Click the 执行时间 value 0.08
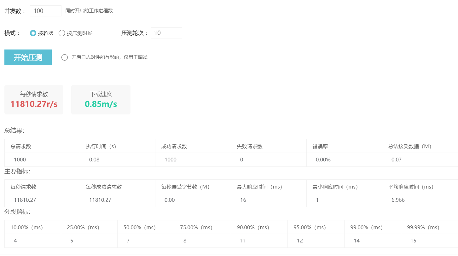Screen dimensions: 458x256 (x=94, y=160)
